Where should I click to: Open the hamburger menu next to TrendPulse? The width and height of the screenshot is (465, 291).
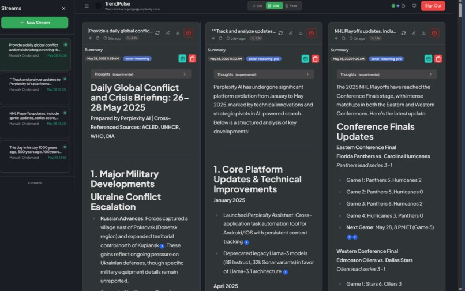point(87,6)
